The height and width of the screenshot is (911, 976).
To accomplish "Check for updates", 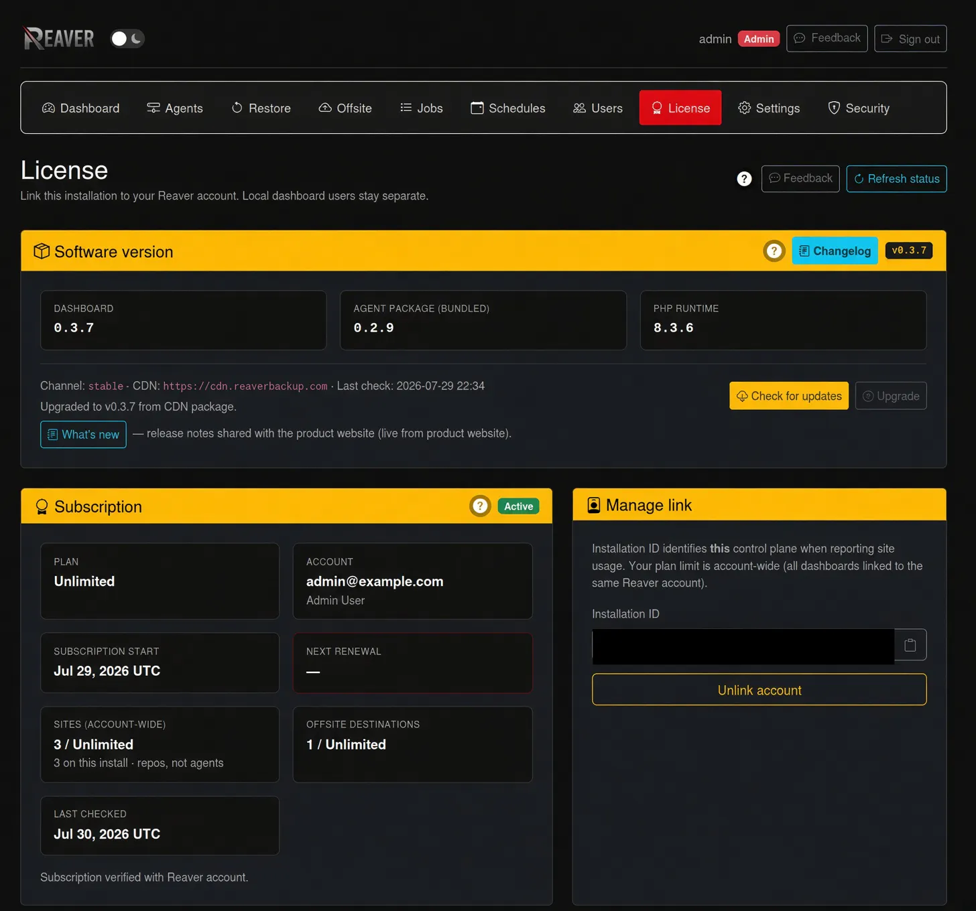I will point(789,396).
